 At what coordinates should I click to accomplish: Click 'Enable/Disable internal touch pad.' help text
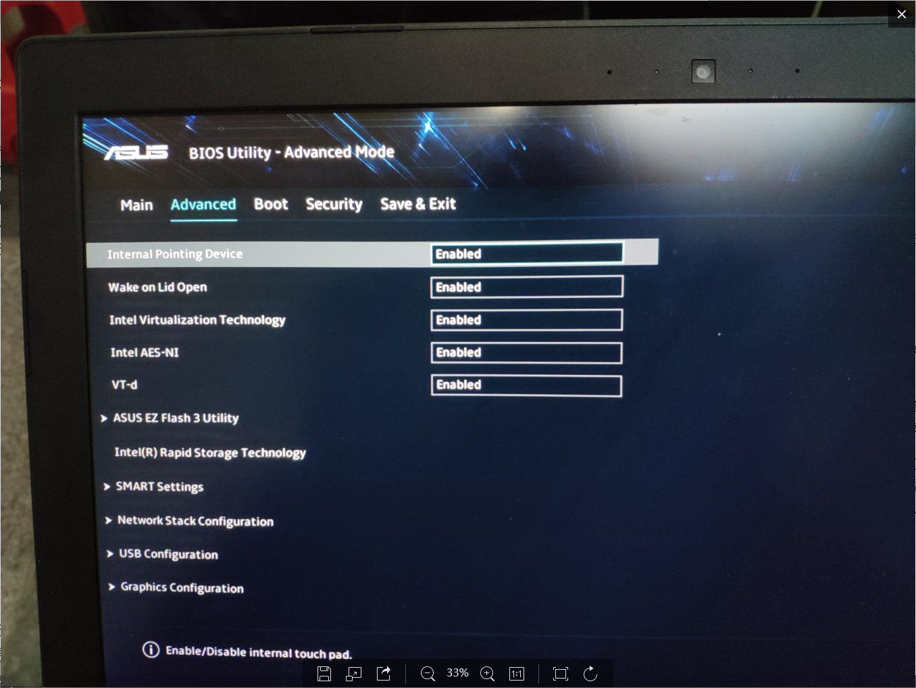259,652
